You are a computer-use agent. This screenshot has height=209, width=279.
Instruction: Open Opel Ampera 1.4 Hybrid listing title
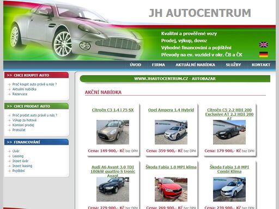[171, 110]
